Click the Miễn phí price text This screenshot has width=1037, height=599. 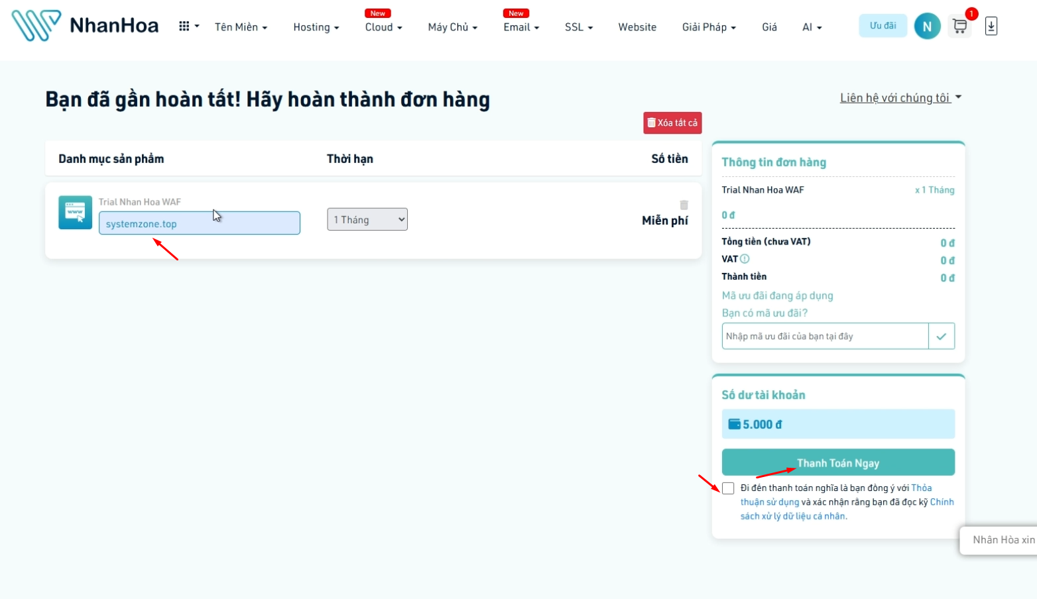tap(664, 221)
